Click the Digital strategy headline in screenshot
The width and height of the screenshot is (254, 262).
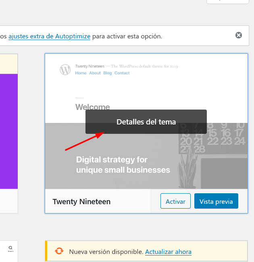click(x=123, y=165)
